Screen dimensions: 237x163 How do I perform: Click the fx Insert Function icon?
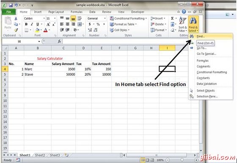(59, 41)
